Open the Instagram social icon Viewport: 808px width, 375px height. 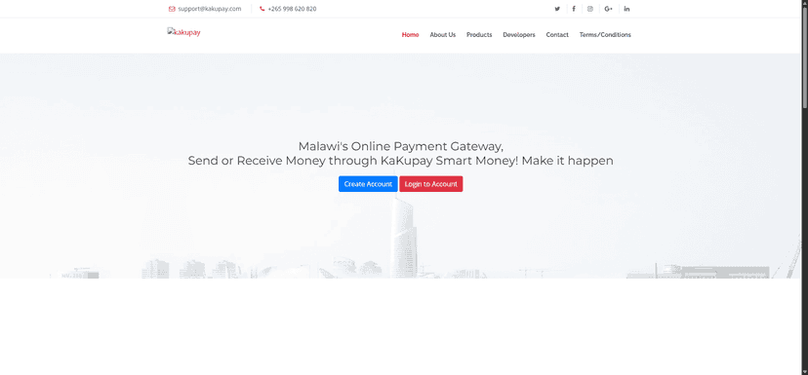590,9
